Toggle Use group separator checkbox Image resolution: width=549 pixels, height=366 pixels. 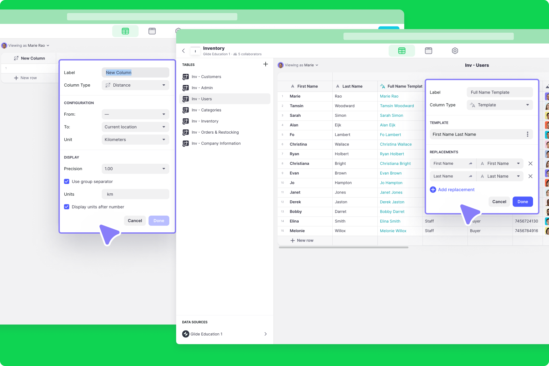pyautogui.click(x=67, y=181)
